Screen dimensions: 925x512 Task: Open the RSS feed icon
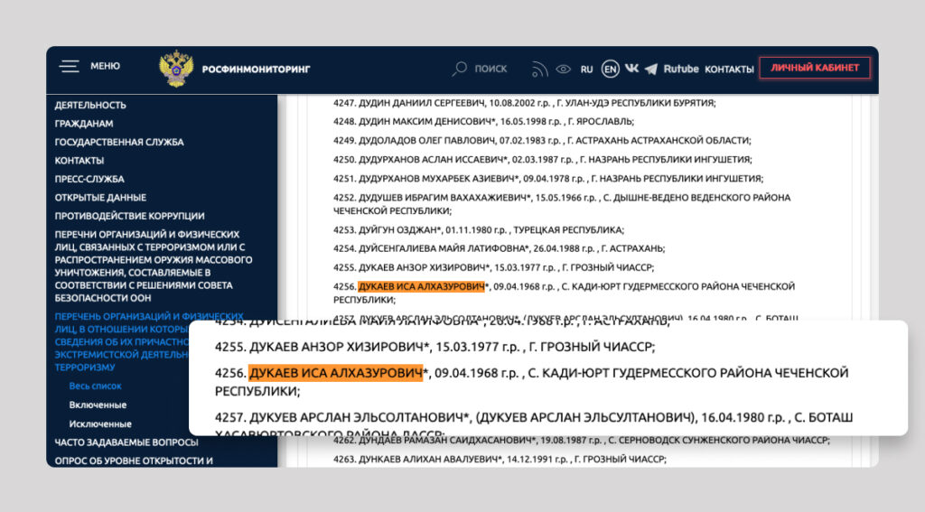(x=540, y=69)
